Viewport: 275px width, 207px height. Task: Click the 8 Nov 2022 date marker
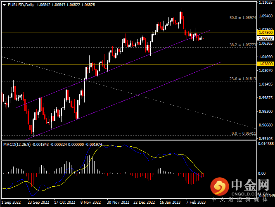(90, 203)
